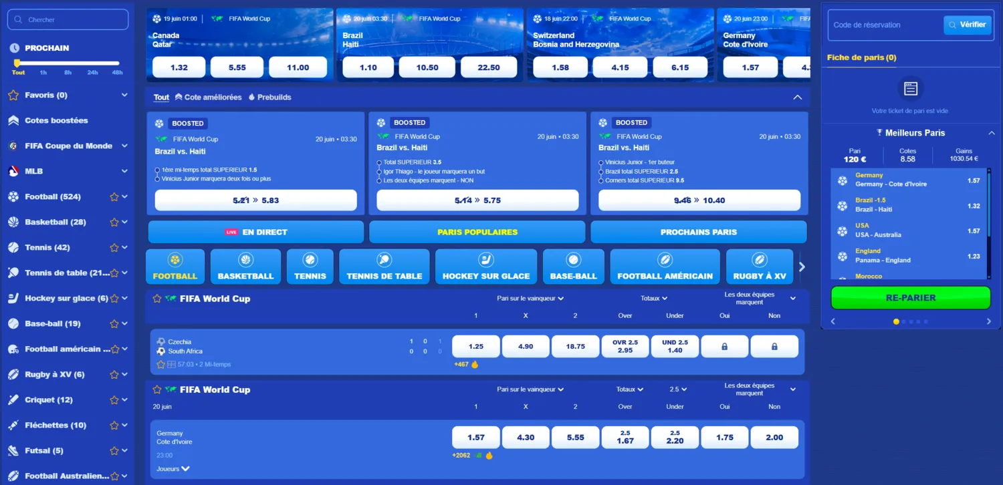Favorite the Tennis category star
1003x485 pixels.
114,248
